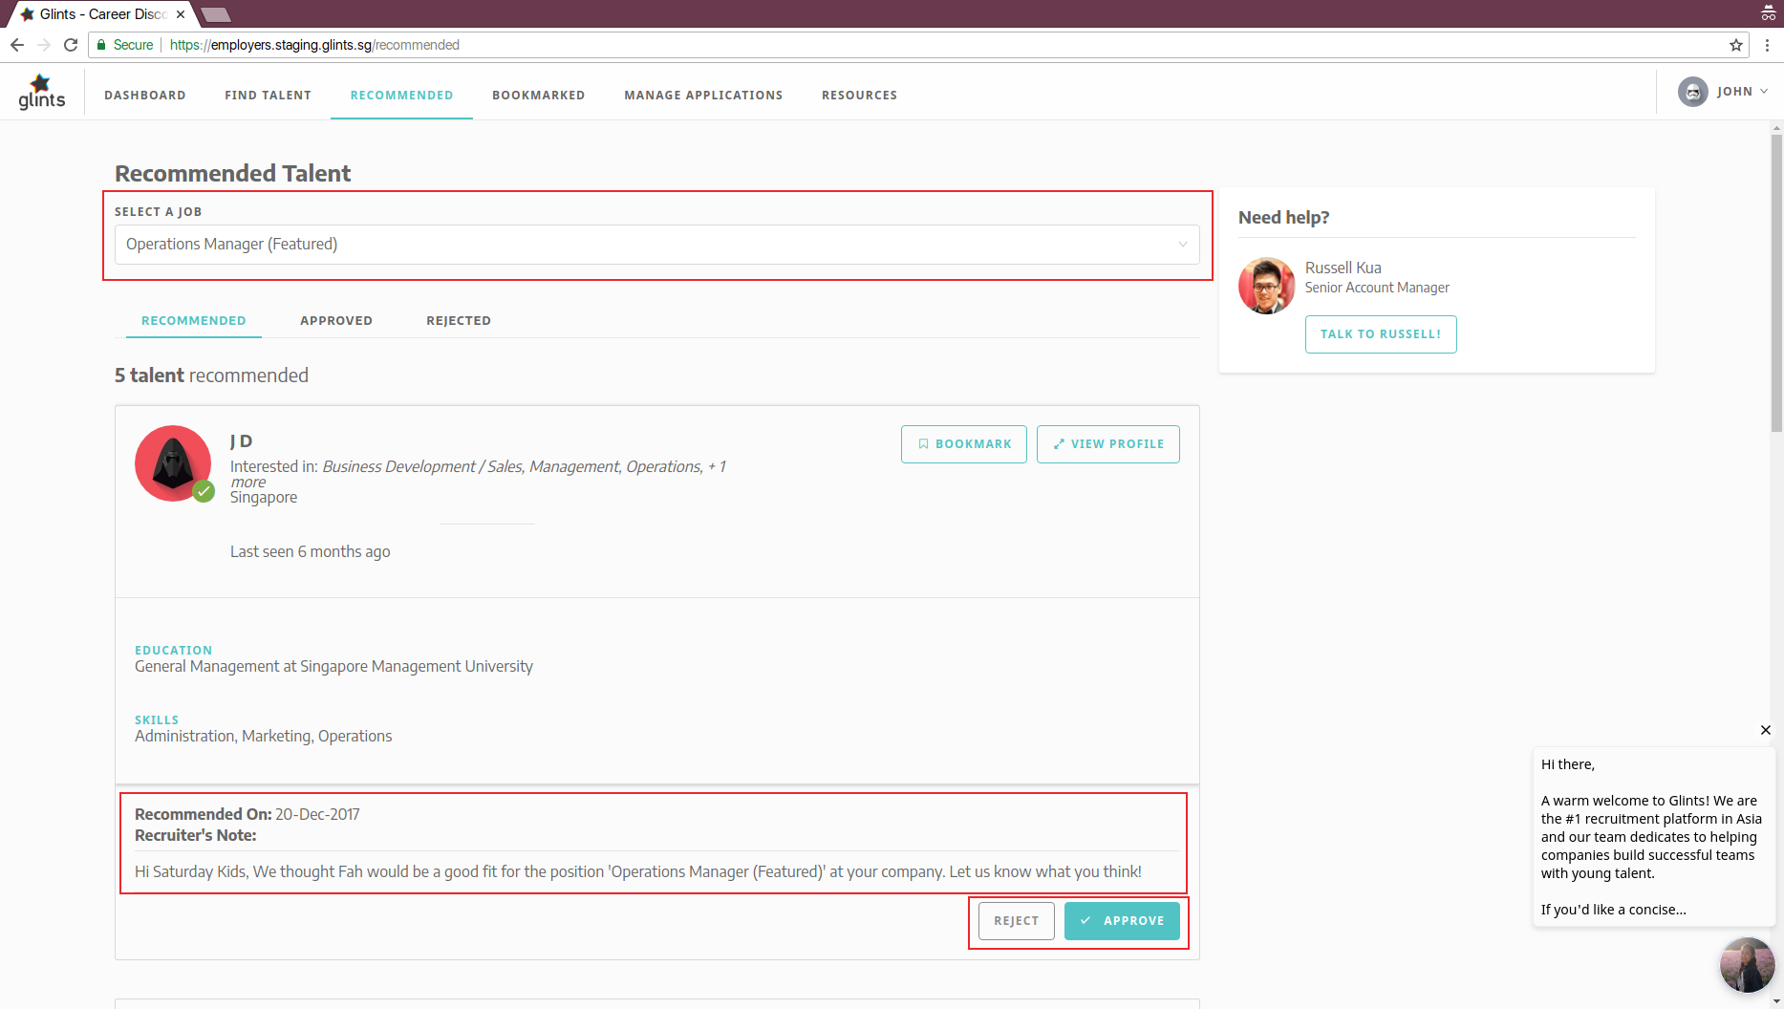Image resolution: width=1784 pixels, height=1009 pixels.
Task: Bookmark this page with the star icon
Action: tap(1735, 45)
